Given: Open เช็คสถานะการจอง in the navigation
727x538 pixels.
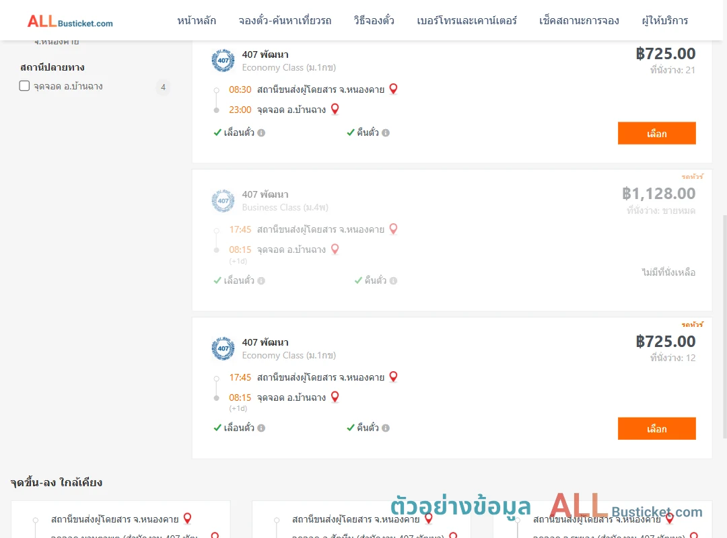Looking at the screenshot, I should tap(579, 21).
